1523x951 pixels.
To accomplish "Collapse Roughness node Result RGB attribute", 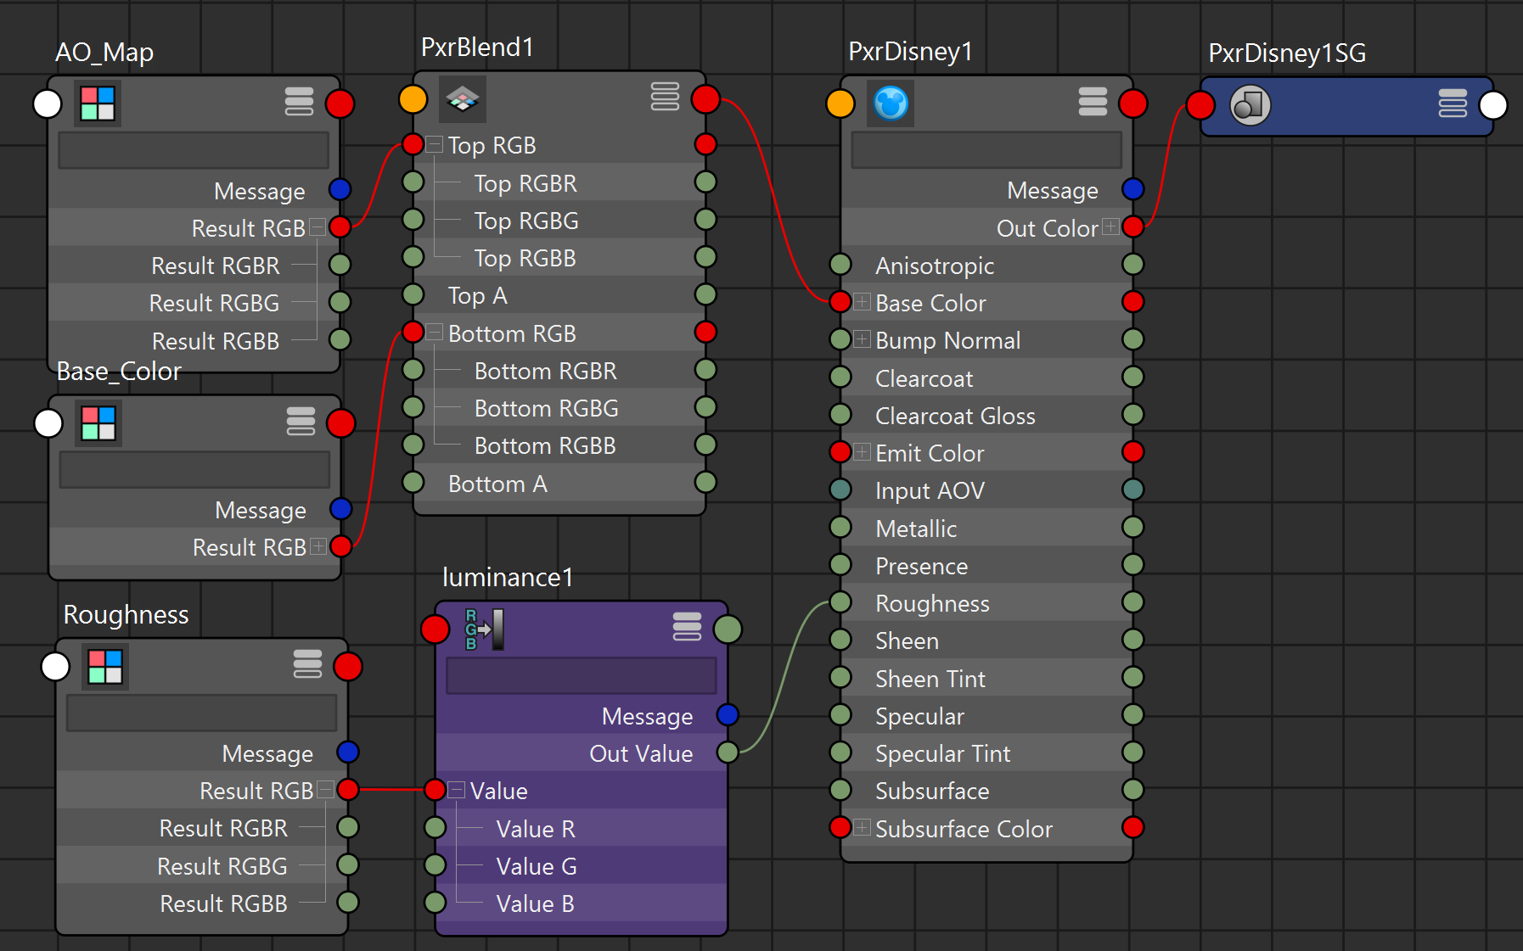I will 325,790.
